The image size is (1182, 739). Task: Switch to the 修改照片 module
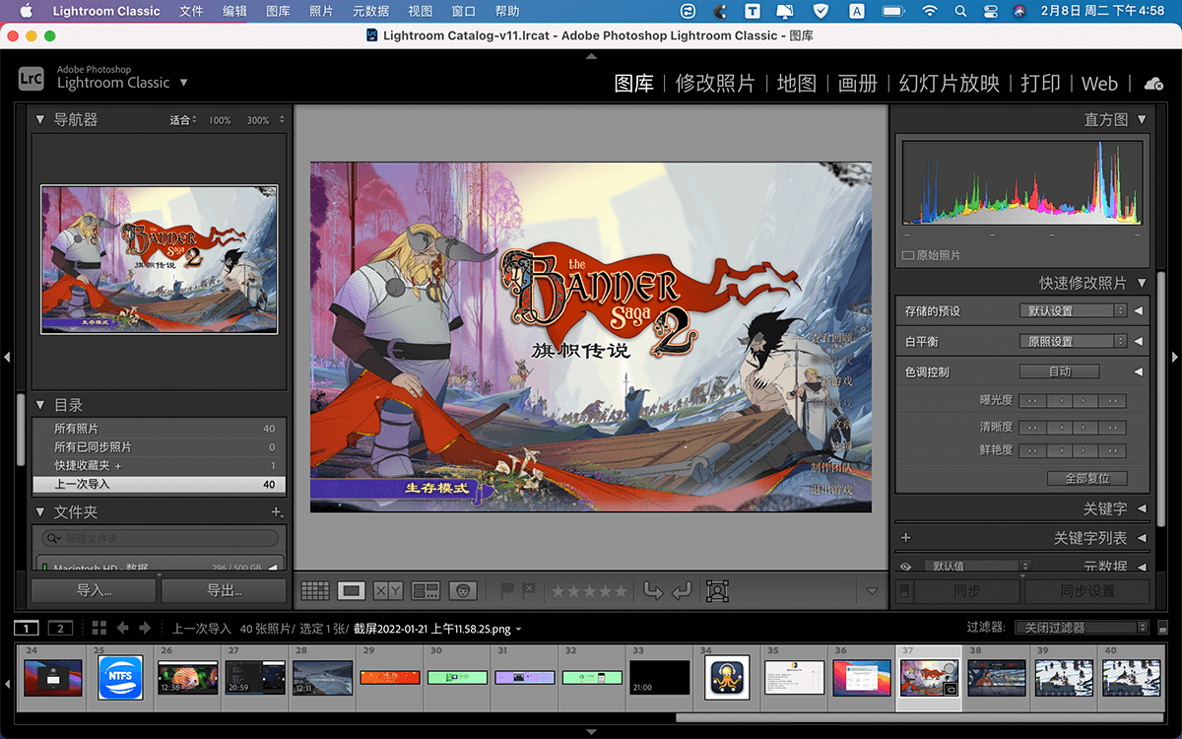(715, 84)
